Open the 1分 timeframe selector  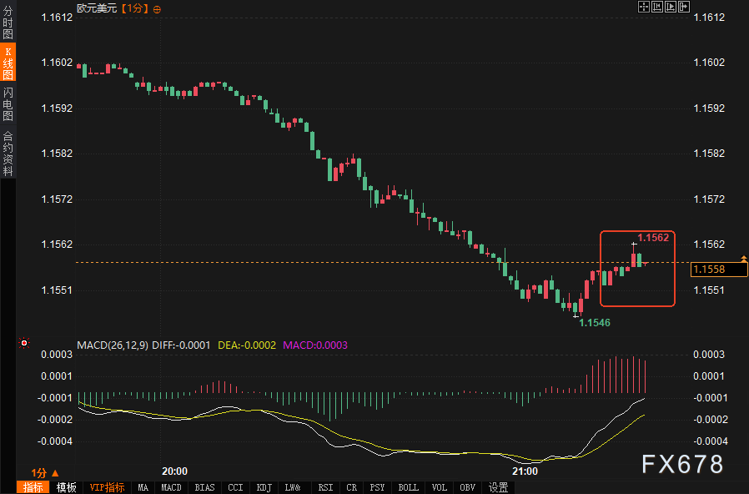tap(45, 472)
